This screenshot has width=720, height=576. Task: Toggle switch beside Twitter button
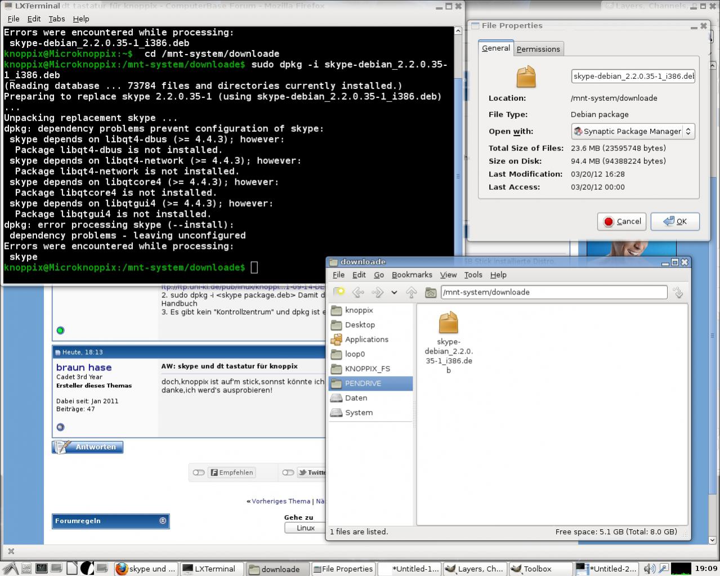click(x=288, y=472)
